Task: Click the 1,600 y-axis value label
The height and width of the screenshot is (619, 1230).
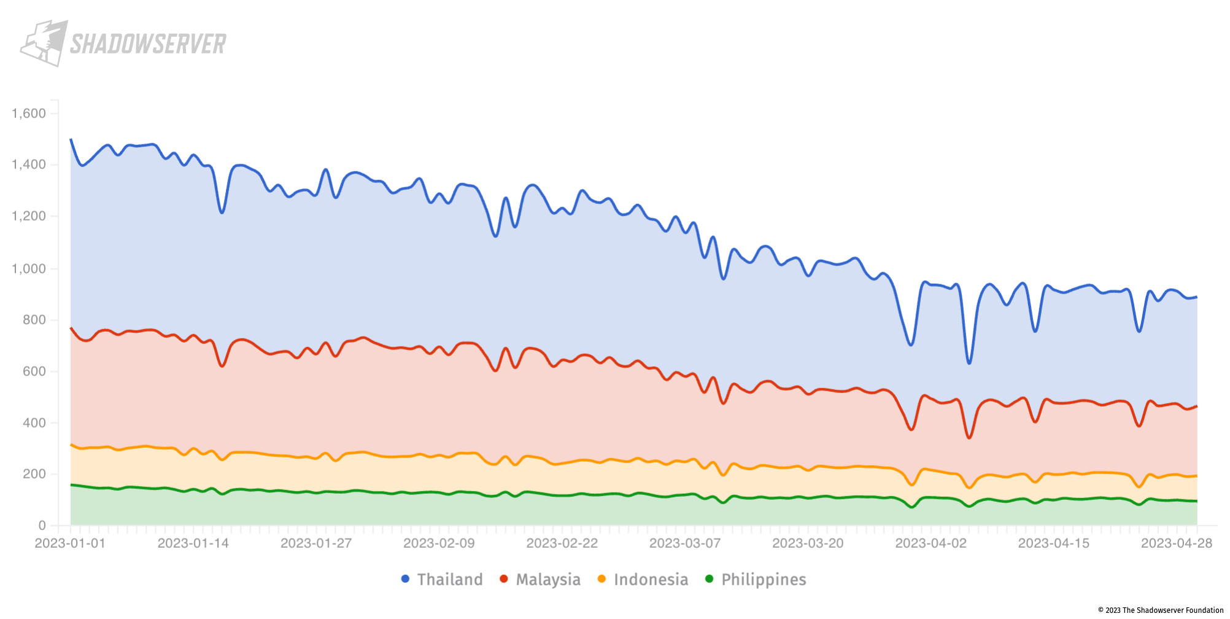Action: tap(29, 114)
